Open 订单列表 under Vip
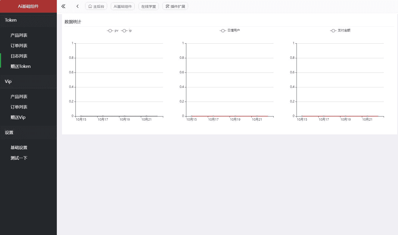The height and width of the screenshot is (235, 398). coord(19,107)
